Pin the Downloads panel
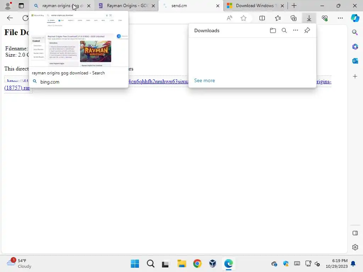 point(307,30)
